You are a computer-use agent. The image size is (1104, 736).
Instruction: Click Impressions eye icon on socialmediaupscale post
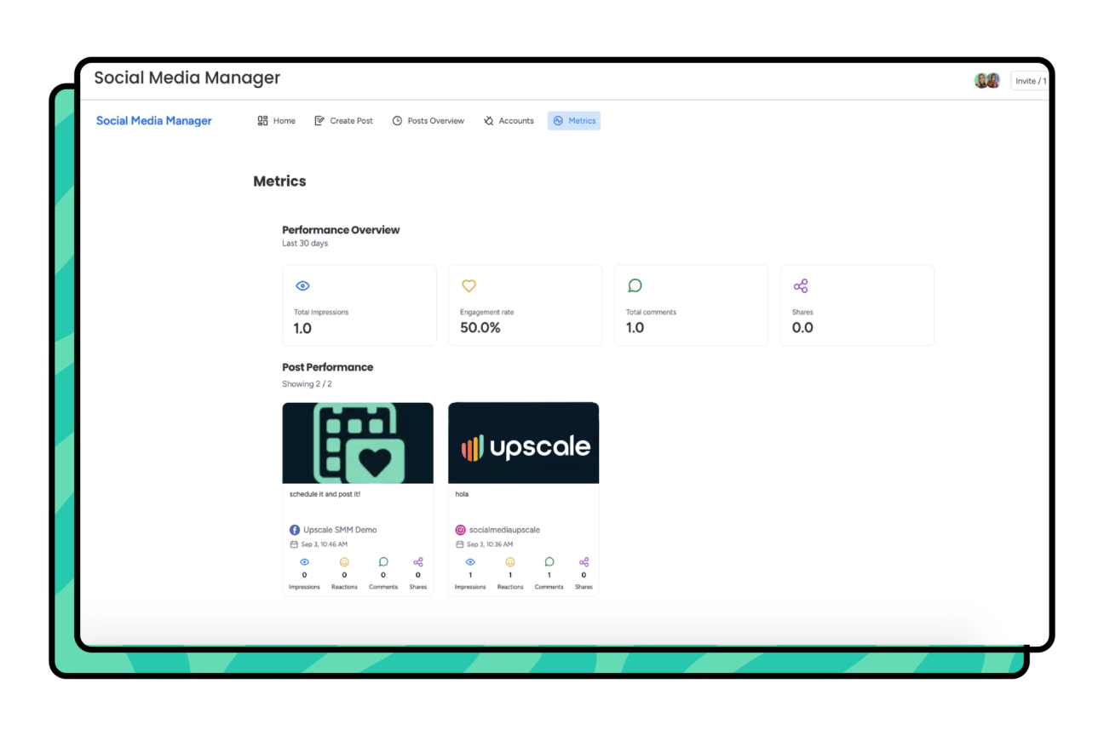click(x=470, y=562)
